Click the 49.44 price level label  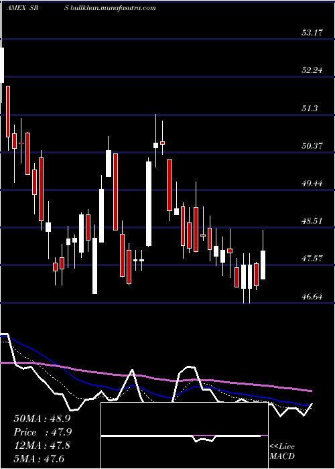coord(312,184)
